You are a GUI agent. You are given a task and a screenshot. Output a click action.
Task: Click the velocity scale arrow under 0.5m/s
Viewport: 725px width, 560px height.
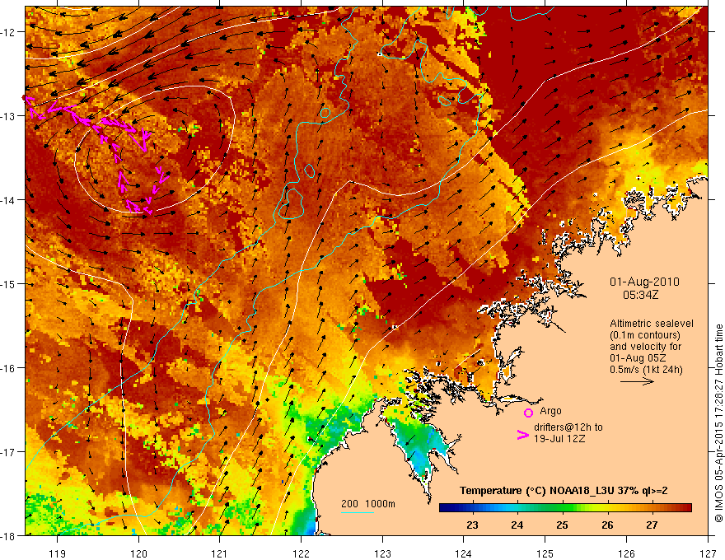click(637, 381)
